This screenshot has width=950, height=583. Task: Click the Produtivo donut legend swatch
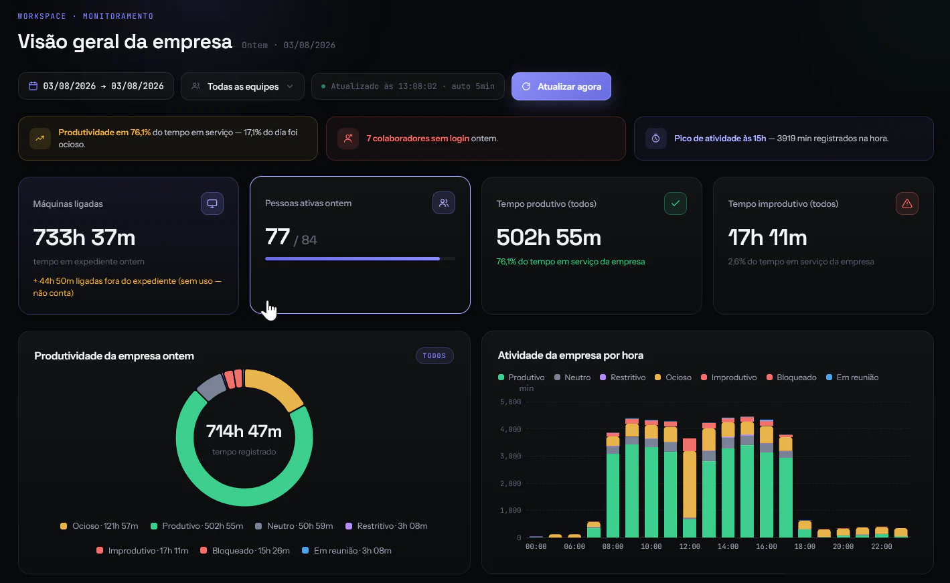click(x=154, y=526)
